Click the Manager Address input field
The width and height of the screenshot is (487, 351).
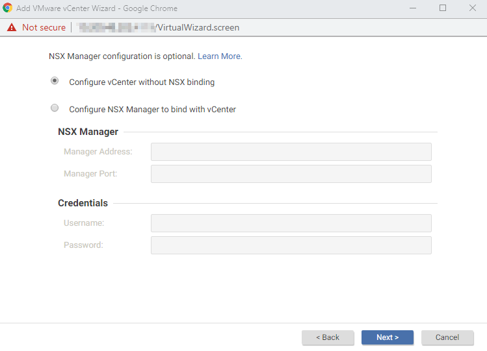click(x=291, y=152)
